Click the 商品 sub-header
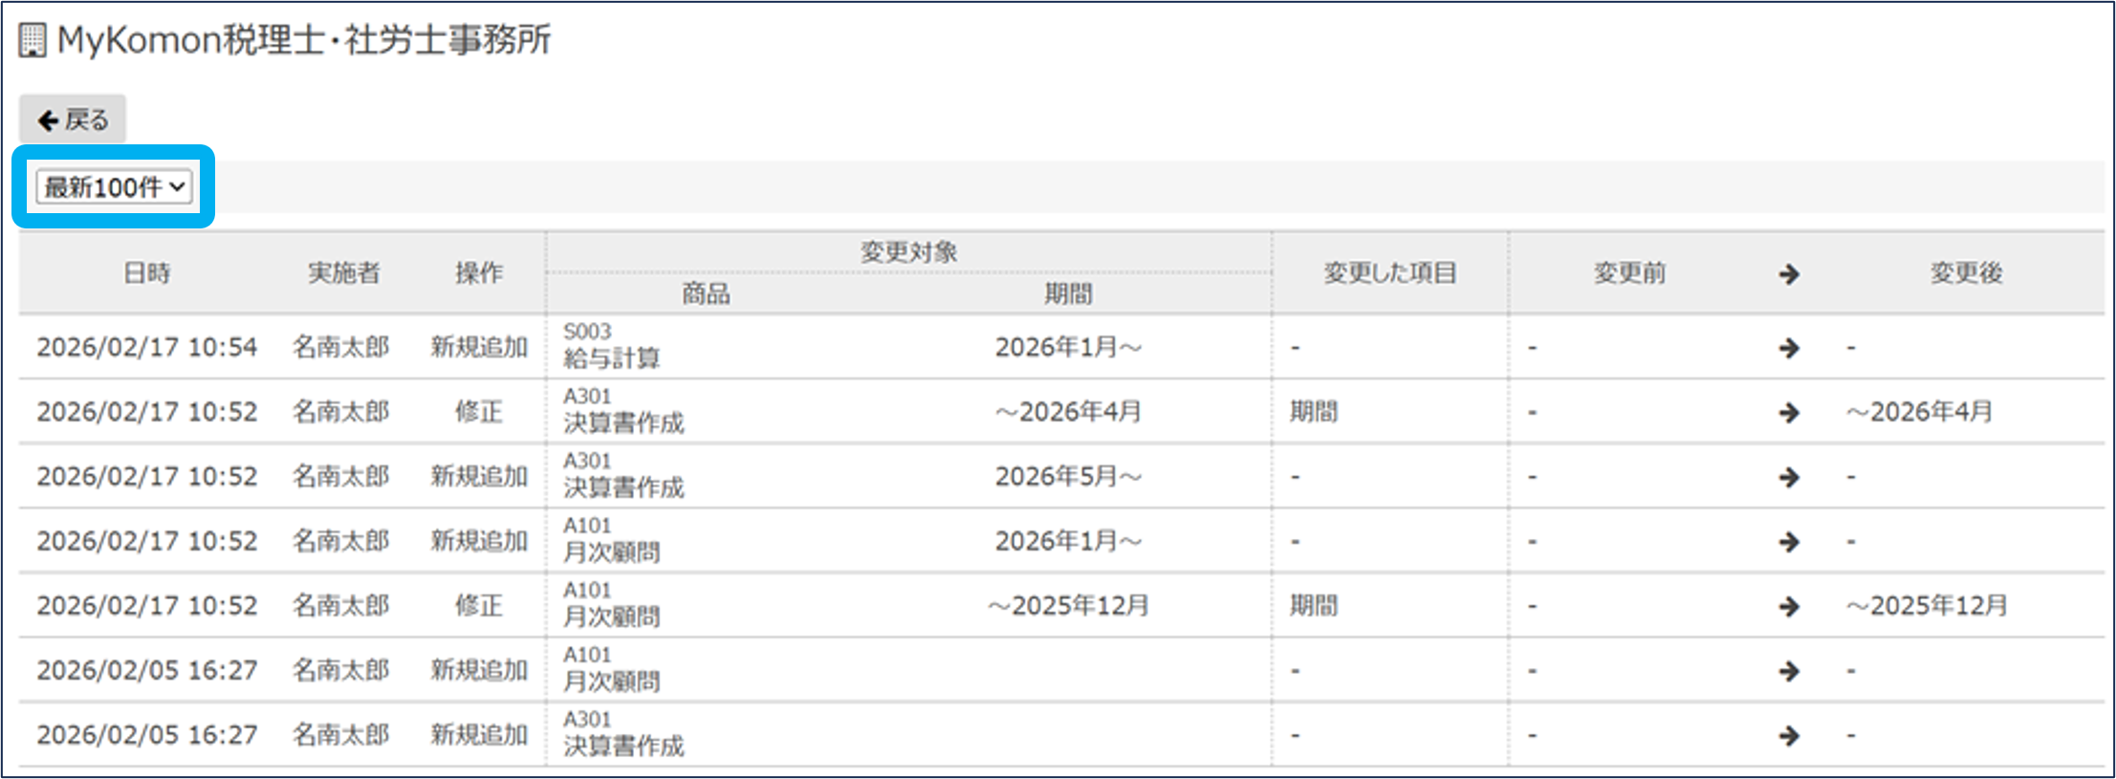Image resolution: width=2116 pixels, height=779 pixels. (x=706, y=294)
